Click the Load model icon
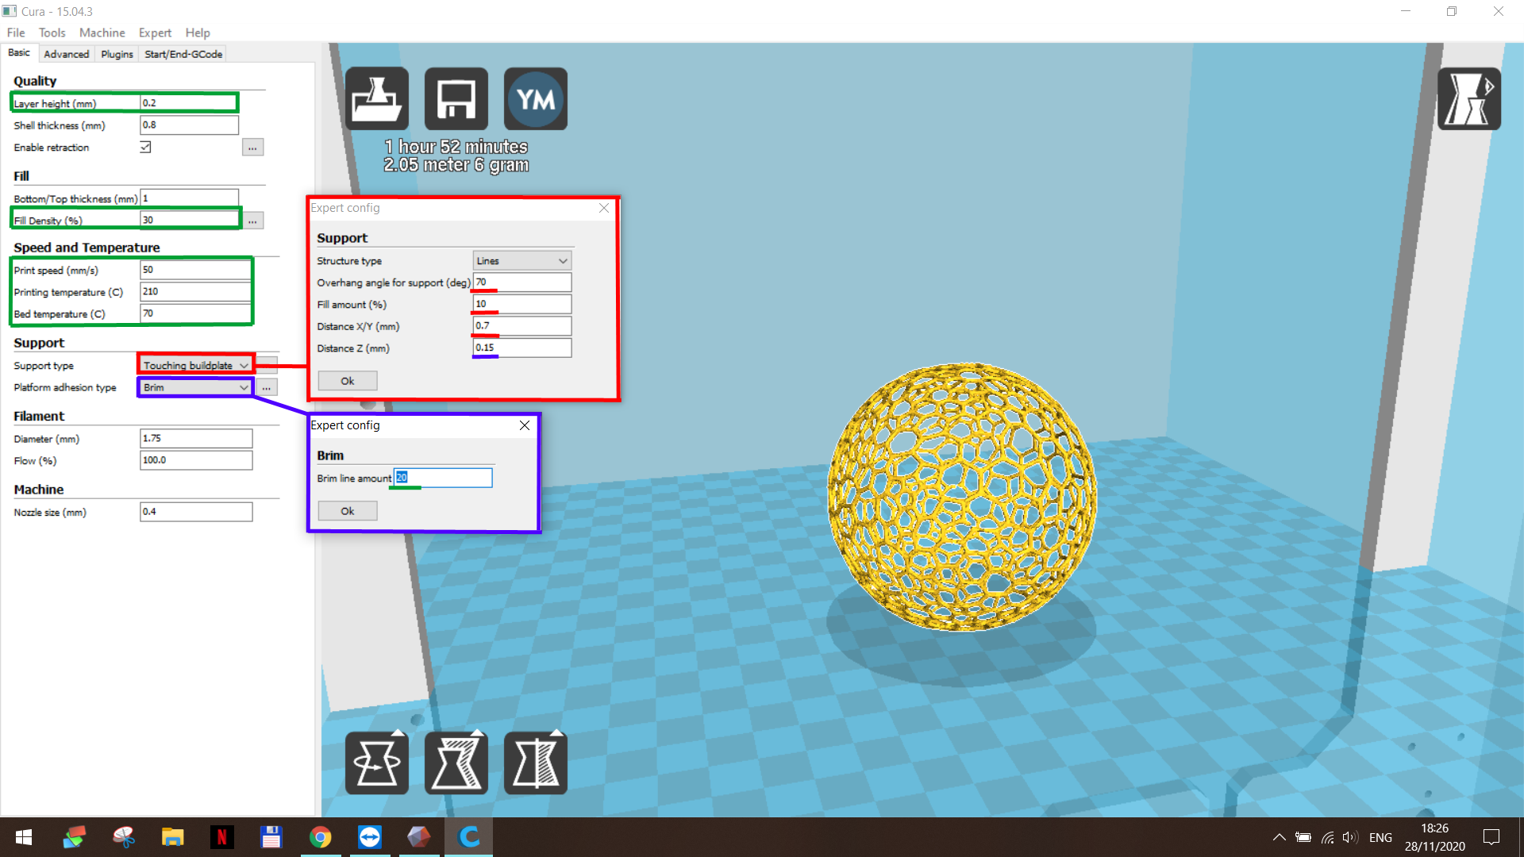This screenshot has height=857, width=1524. click(x=376, y=98)
